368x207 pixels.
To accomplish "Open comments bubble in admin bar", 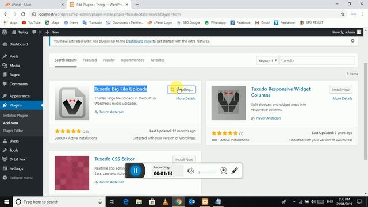I will coord(36,32).
